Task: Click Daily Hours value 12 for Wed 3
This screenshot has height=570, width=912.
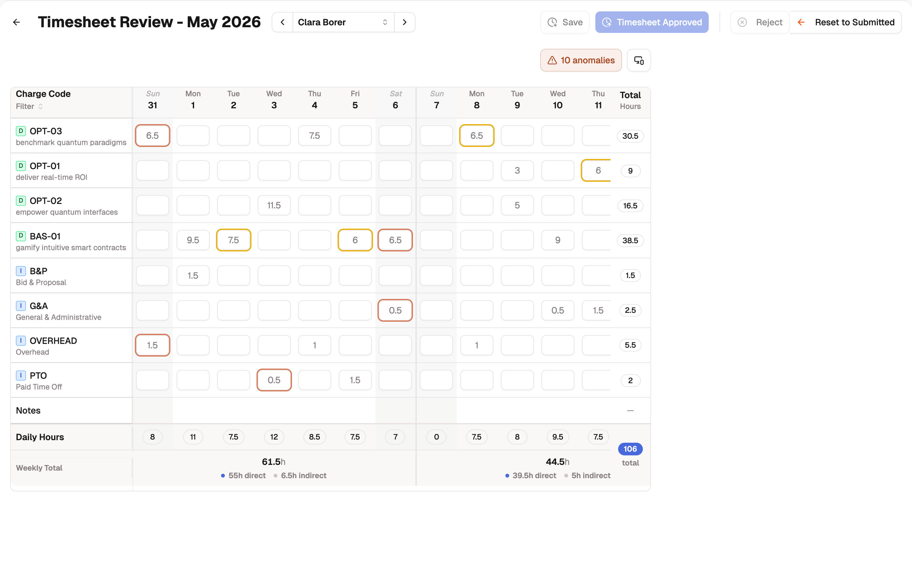Action: 274,437
